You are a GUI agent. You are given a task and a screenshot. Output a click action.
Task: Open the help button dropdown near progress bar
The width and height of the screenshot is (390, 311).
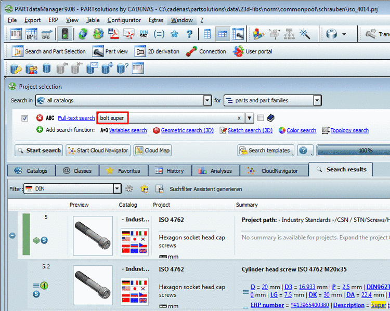click(x=305, y=151)
